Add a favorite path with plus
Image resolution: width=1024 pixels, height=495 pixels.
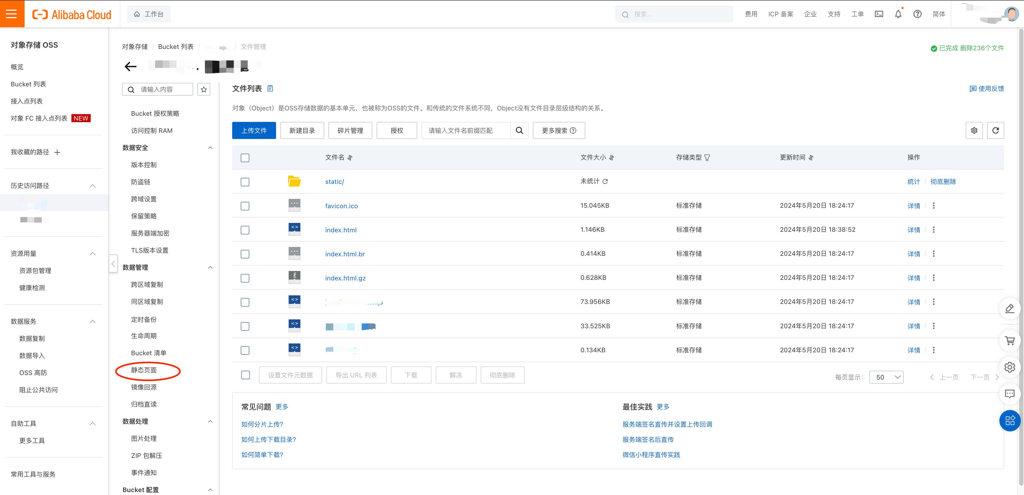57,152
